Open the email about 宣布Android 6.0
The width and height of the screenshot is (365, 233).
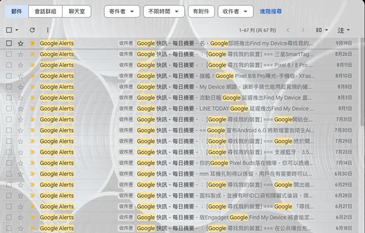pos(179,130)
